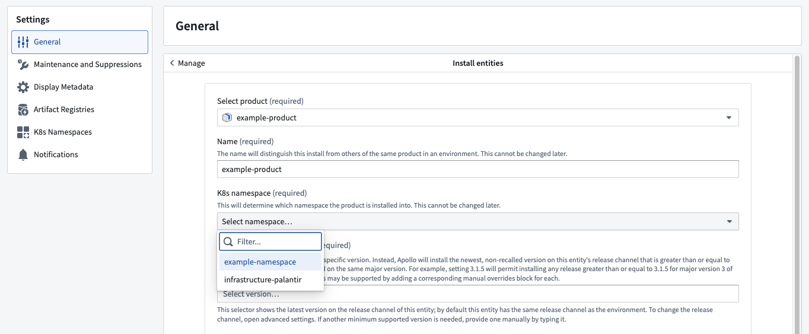Click the Select namespace dropdown arrow
809x334 pixels.
[729, 221]
